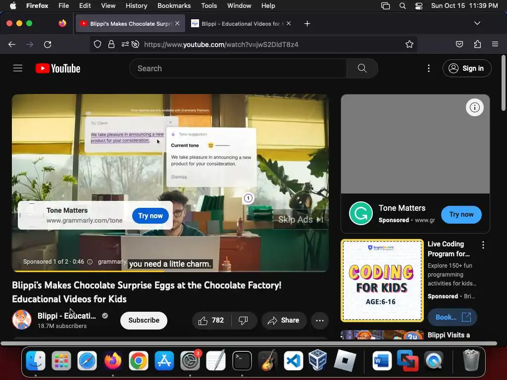Click Try now in sidebar Grammarly ad
Screen dimensions: 507x380
[461, 215]
